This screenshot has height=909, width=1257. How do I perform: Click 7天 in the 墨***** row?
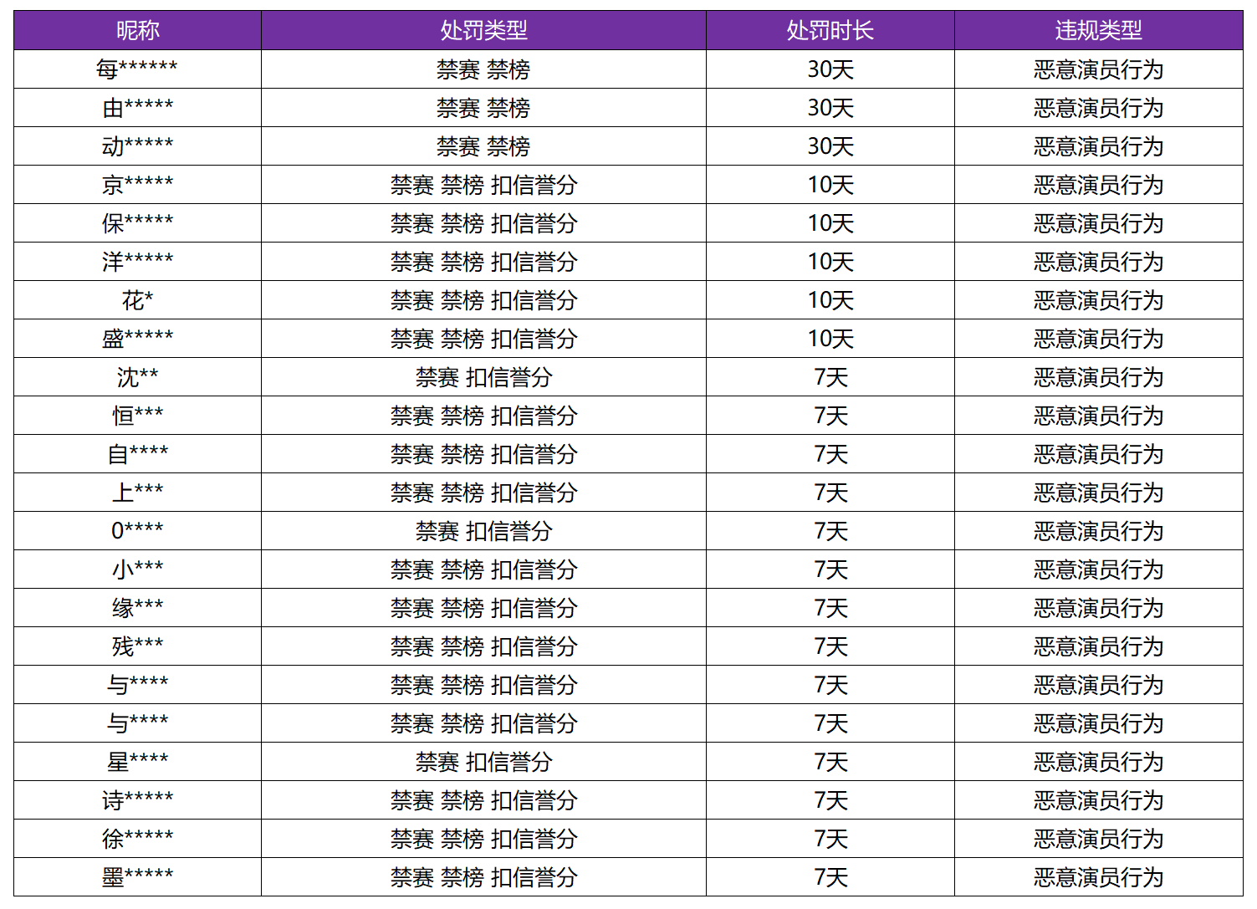[x=830, y=877]
